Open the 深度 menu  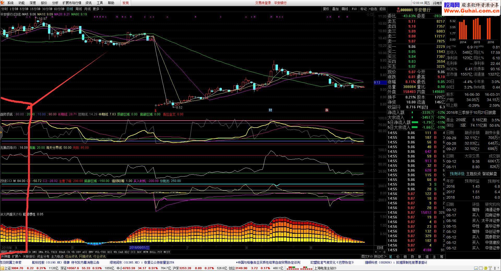33,3
